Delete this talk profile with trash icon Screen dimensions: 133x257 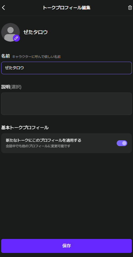pyautogui.click(x=130, y=8)
